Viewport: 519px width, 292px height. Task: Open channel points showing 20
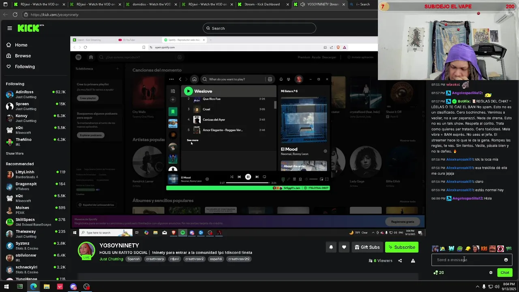tap(439, 273)
